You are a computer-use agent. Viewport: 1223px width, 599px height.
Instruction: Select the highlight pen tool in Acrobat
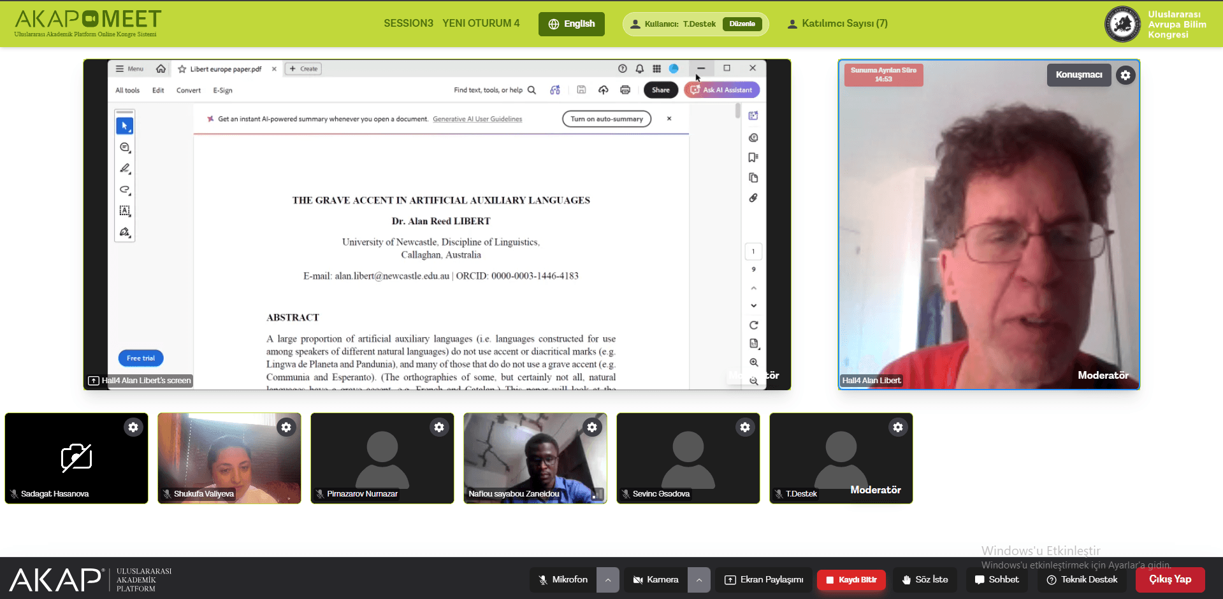(125, 169)
